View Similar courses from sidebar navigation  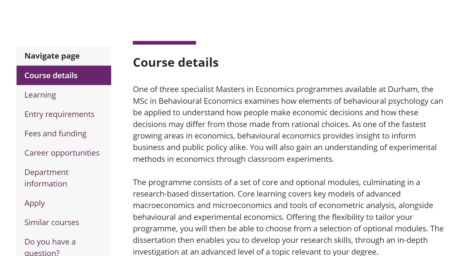point(52,222)
